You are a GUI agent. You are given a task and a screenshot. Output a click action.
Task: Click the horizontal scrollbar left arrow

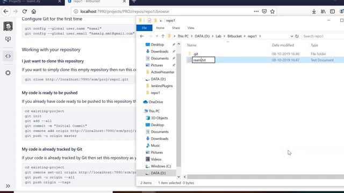point(185,177)
